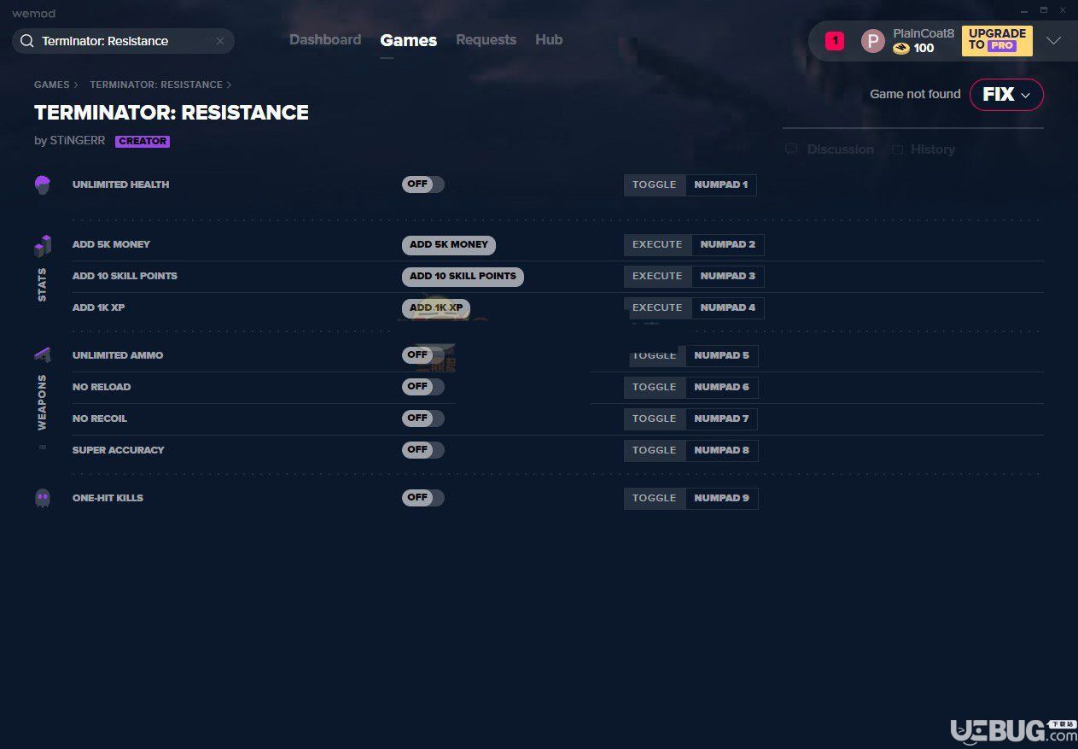Click TOGGLE for No Recoil hotkey
The height and width of the screenshot is (749, 1078).
655,419
